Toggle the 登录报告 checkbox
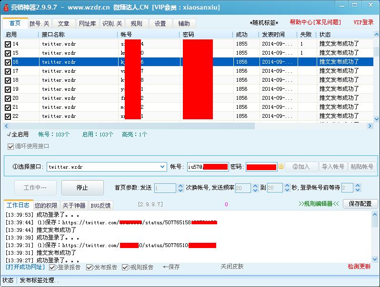 [52, 268]
